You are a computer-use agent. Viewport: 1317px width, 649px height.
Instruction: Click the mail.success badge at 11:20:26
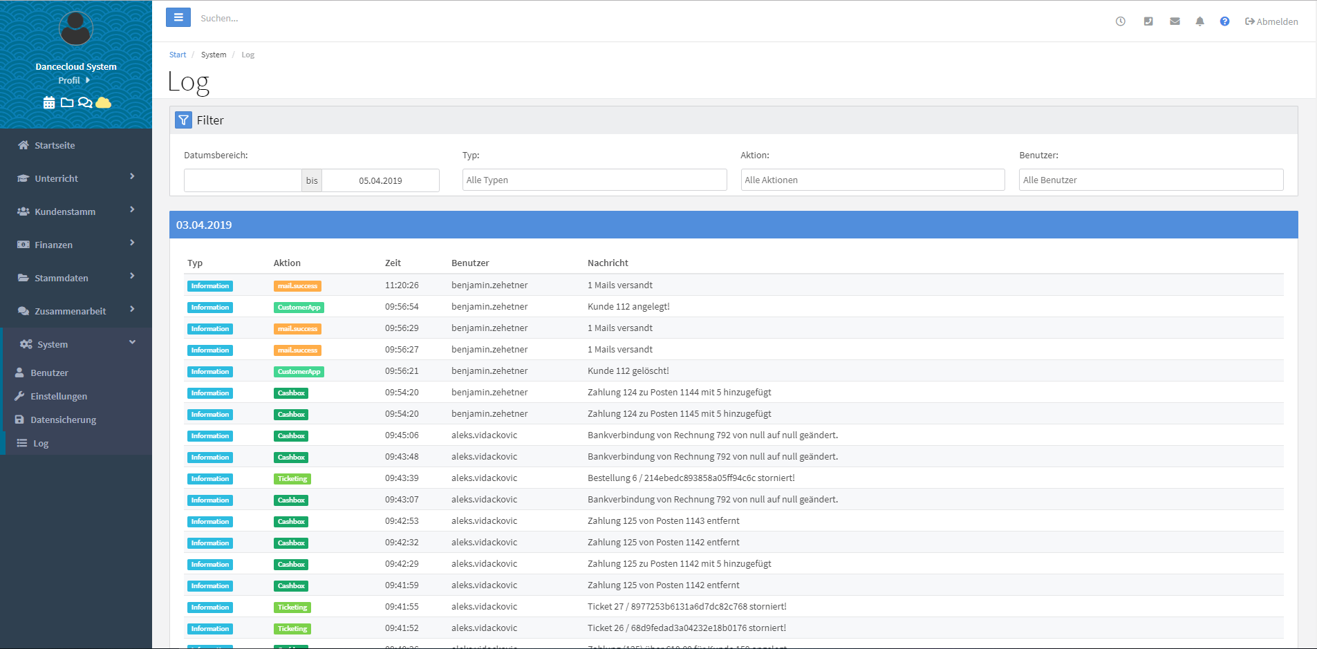click(x=297, y=285)
